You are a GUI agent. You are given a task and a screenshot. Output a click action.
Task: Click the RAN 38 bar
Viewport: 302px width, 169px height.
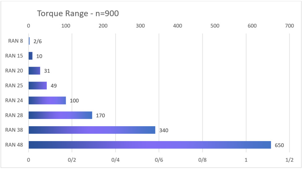click(x=92, y=130)
